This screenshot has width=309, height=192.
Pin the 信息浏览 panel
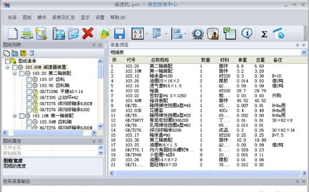point(297,45)
